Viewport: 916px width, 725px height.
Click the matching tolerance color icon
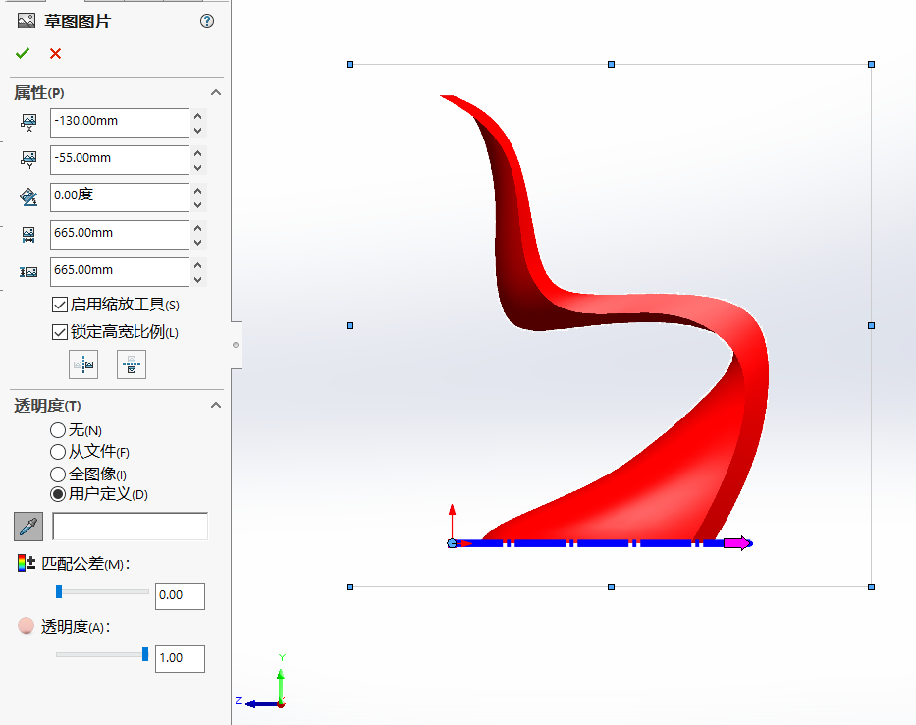27,563
